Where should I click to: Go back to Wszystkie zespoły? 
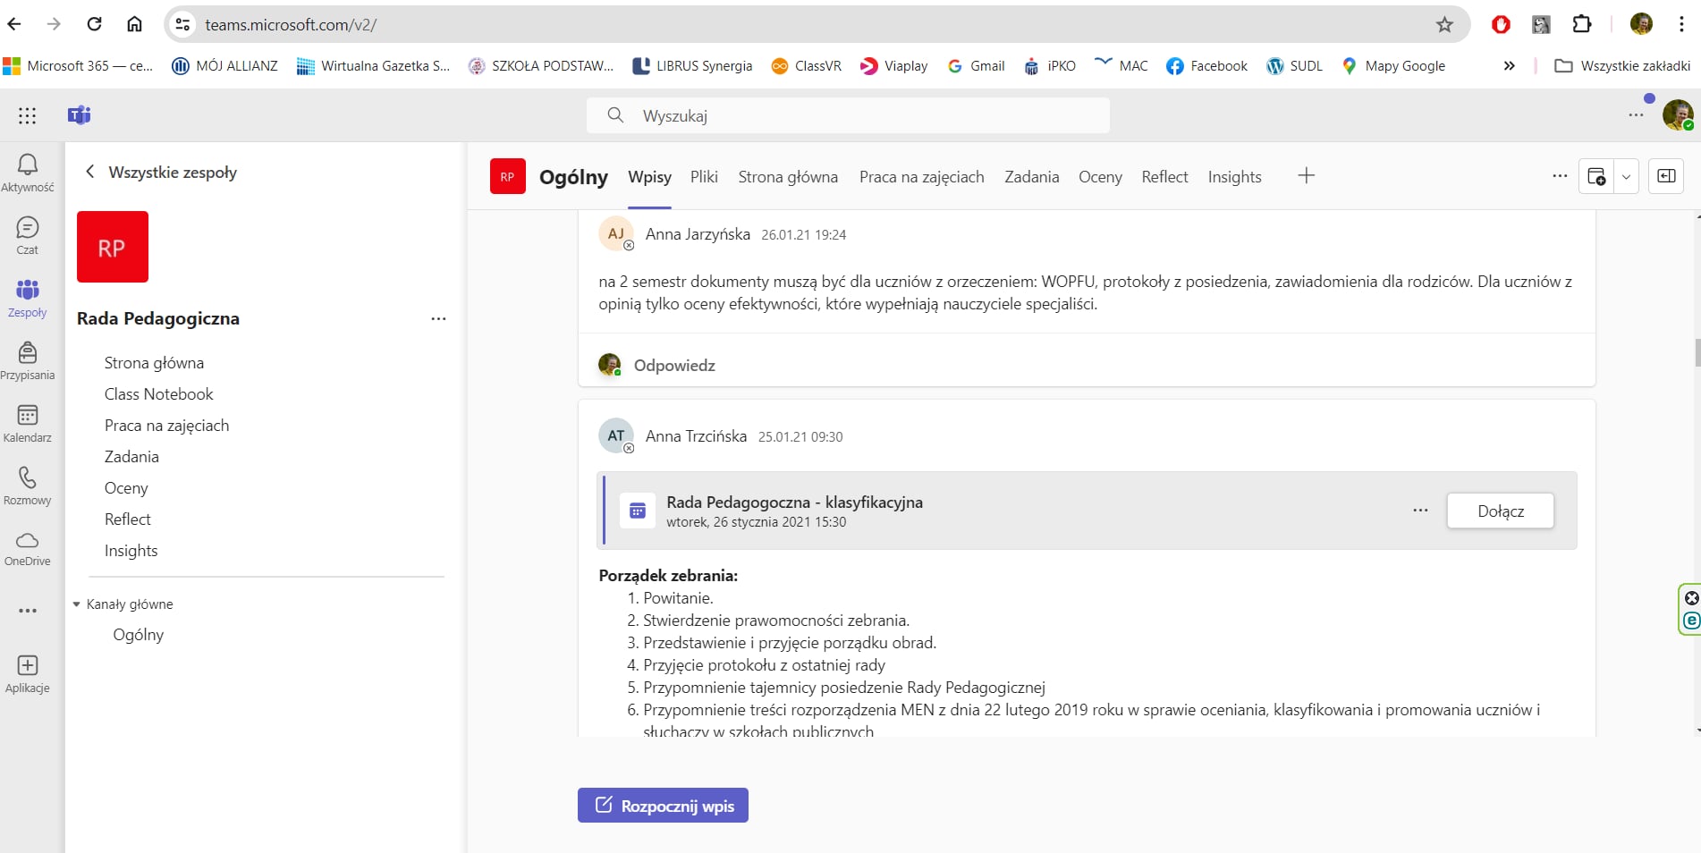point(162,173)
